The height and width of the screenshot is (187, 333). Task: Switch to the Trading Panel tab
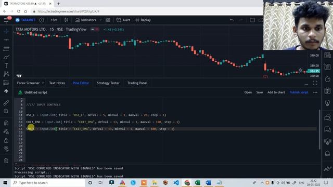click(137, 83)
